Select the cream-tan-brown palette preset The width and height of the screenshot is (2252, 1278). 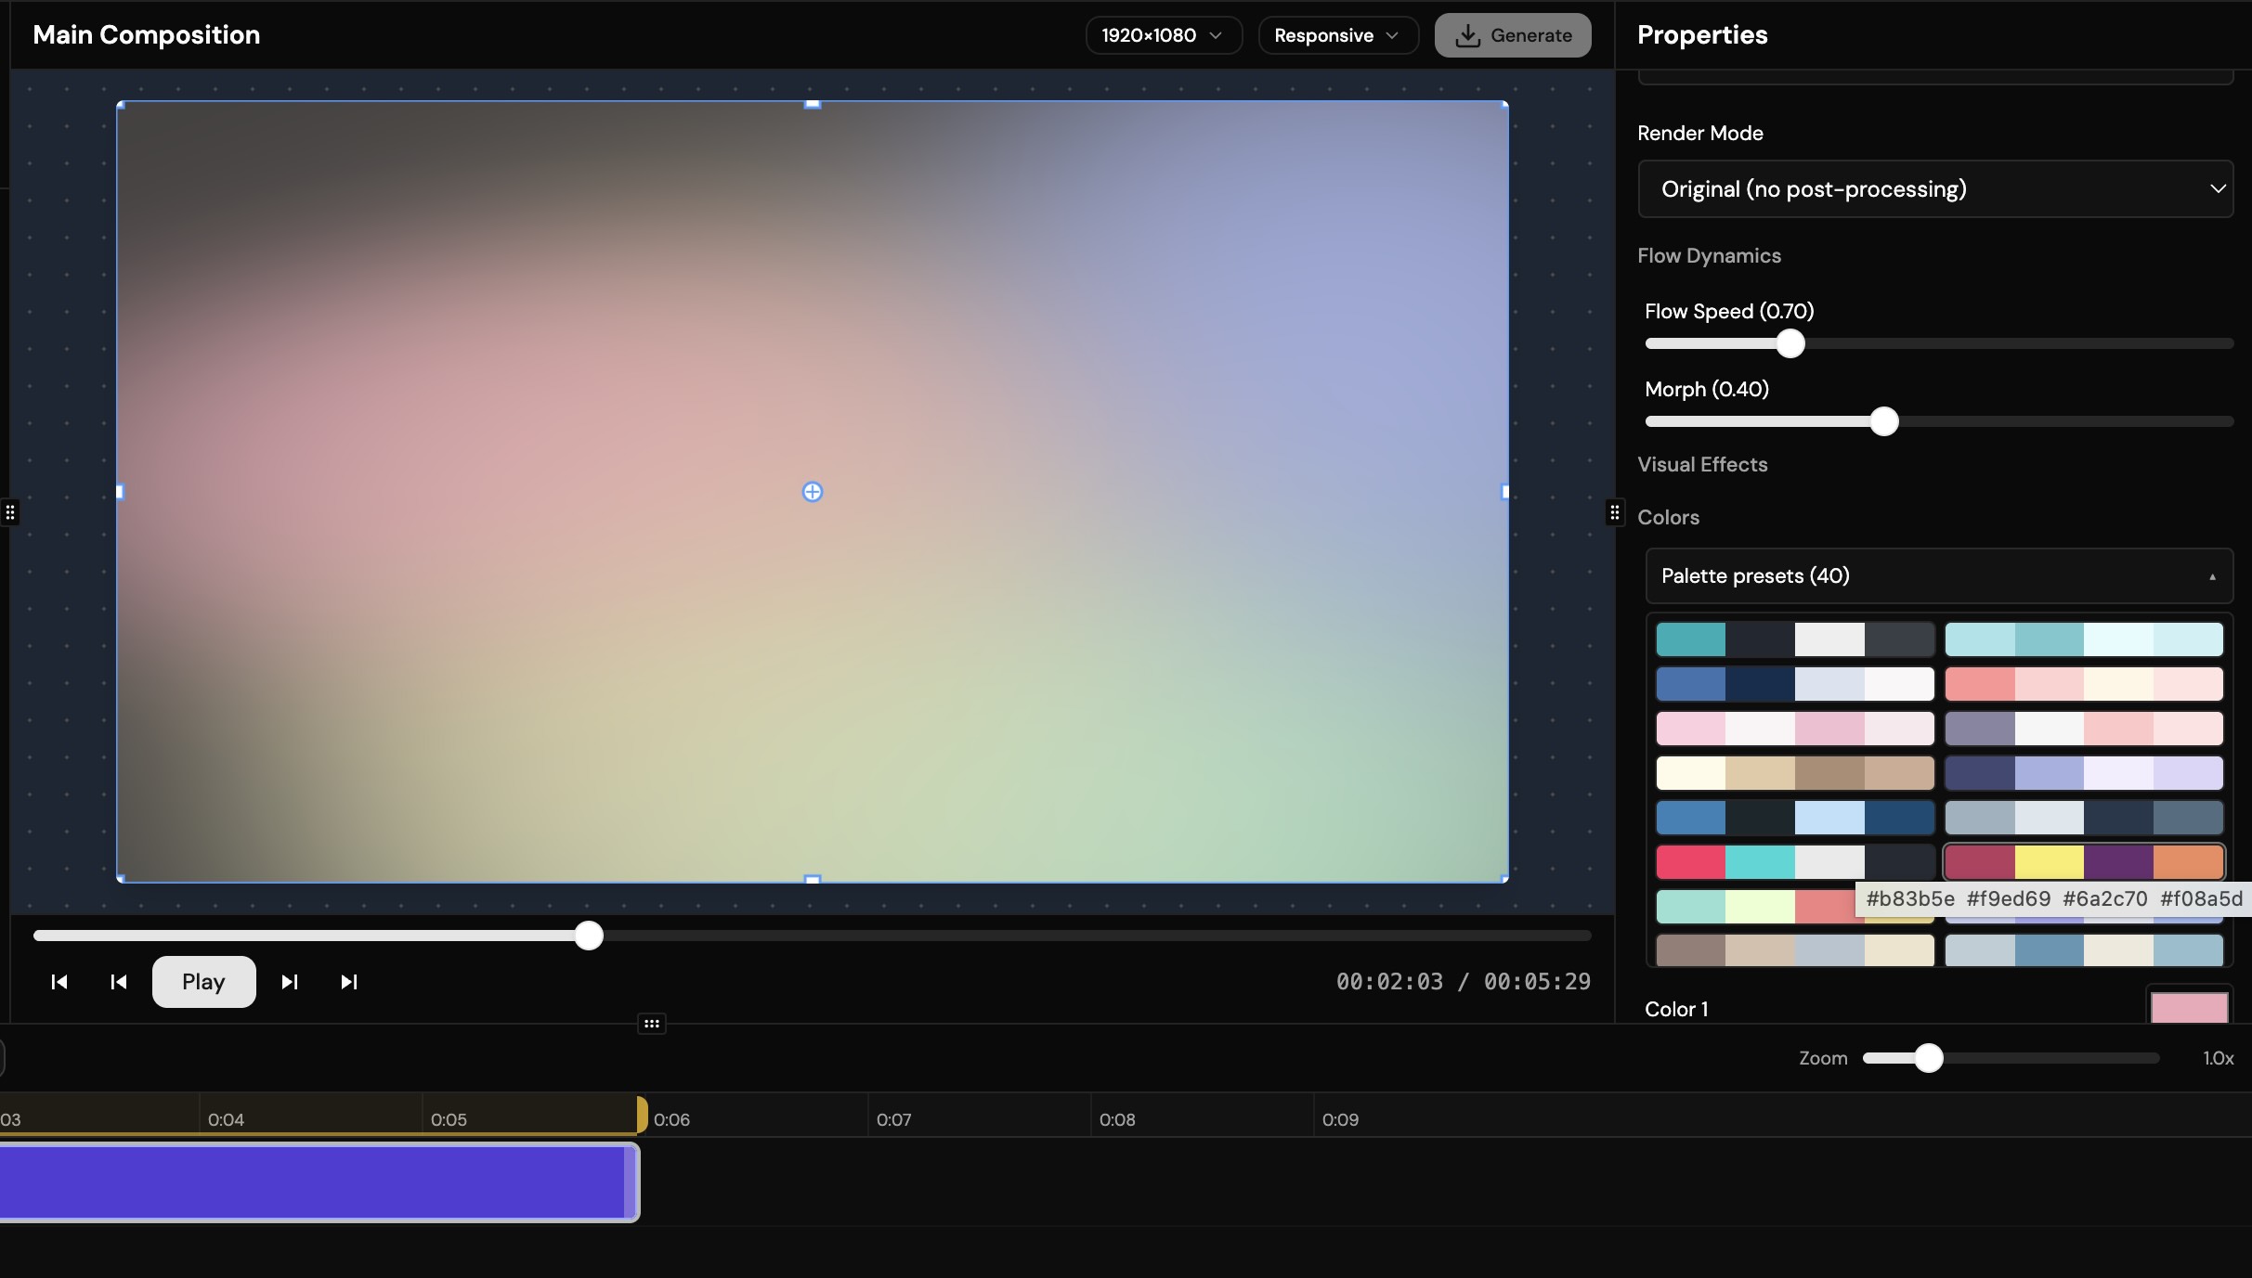click(x=1795, y=773)
